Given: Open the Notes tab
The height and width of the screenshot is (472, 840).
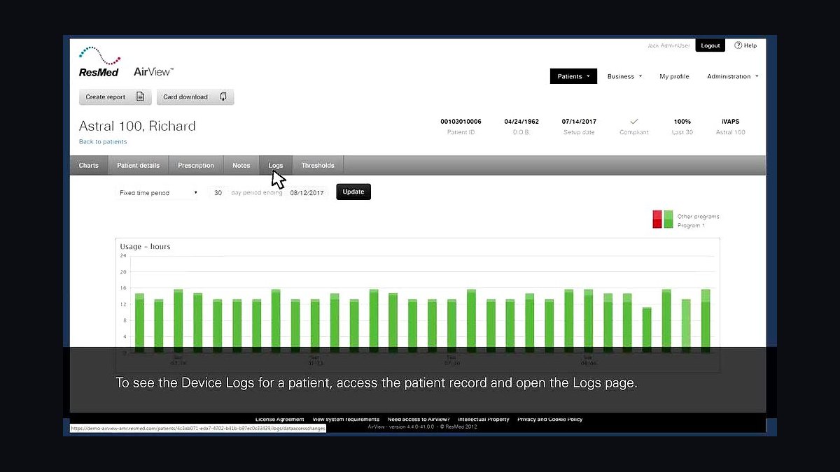Looking at the screenshot, I should coord(241,166).
